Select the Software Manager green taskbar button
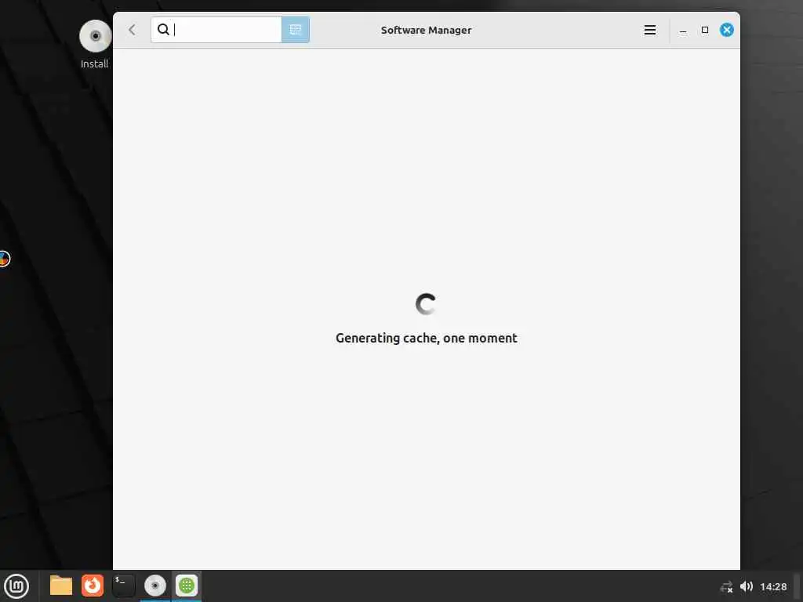Screen dimensions: 803x602 (x=187, y=586)
